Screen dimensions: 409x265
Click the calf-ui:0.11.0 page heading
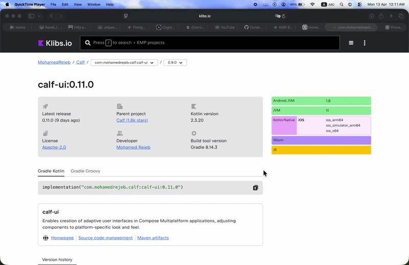(66, 84)
